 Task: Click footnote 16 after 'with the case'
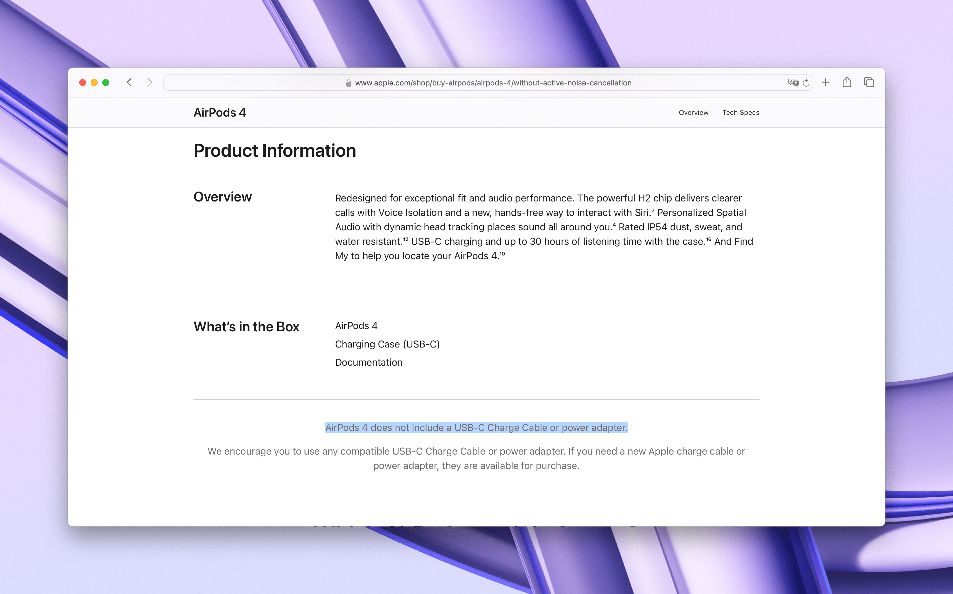(709, 239)
